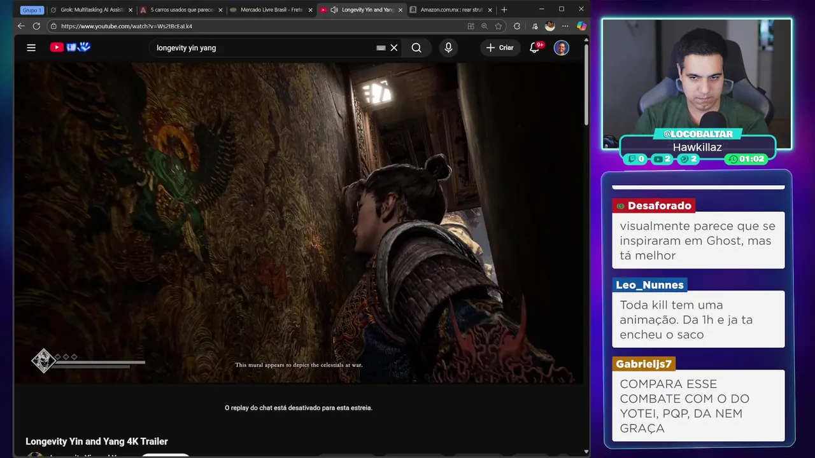Viewport: 815px width, 458px height.
Task: Switch to the Longevity Yin and Yang tab
Action: point(360,10)
